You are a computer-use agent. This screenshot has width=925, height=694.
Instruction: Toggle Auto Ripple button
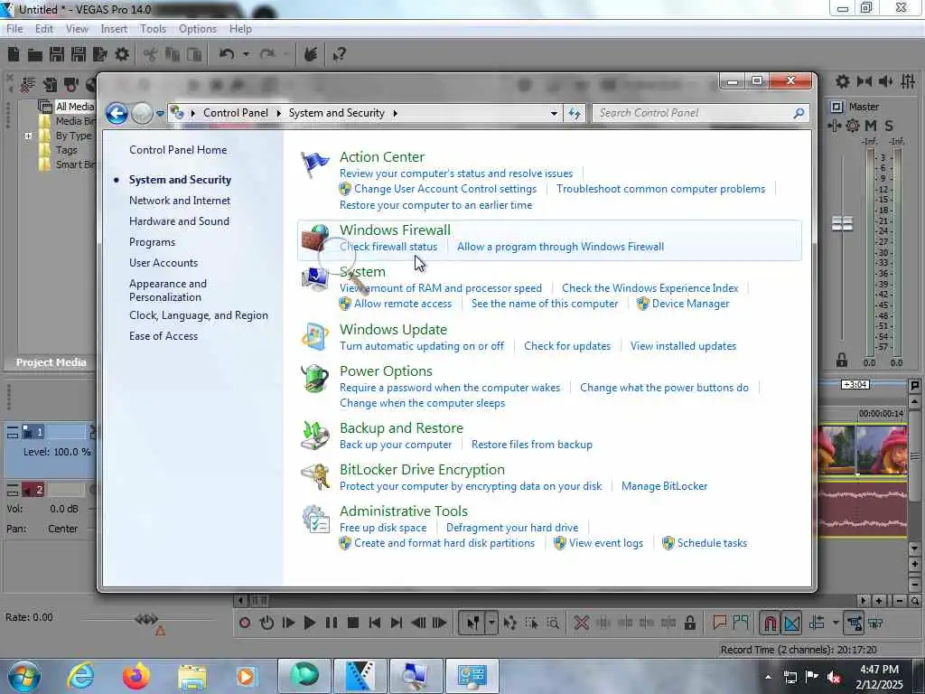(x=818, y=623)
